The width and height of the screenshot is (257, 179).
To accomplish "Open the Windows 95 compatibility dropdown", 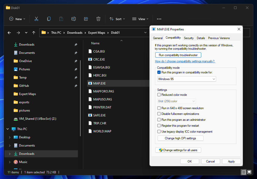I will [186, 79].
